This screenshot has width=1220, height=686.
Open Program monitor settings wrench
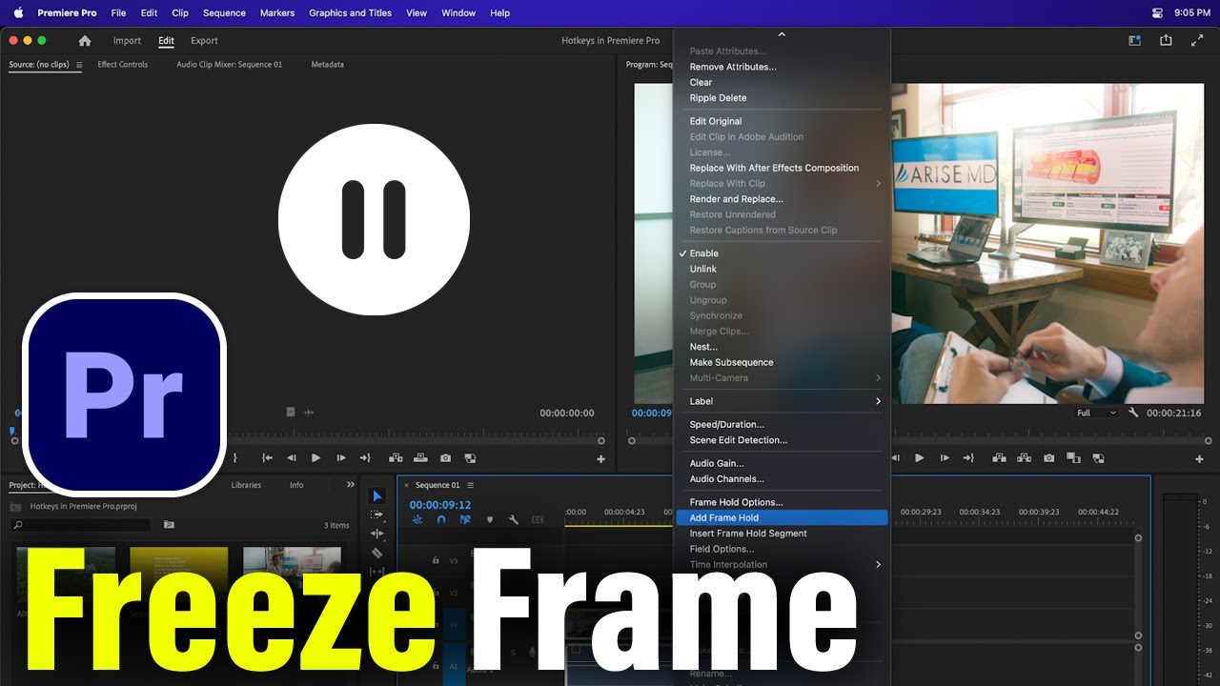[x=1133, y=413]
